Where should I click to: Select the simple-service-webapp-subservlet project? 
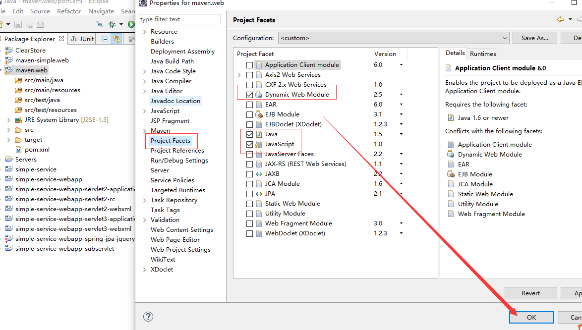coord(64,248)
